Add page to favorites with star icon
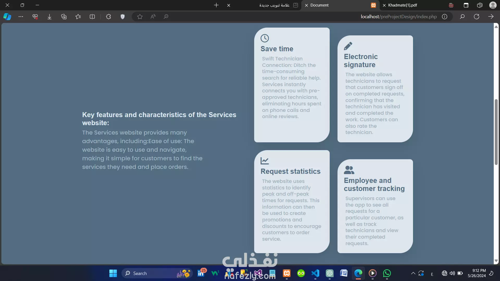Screen dimensions: 500x281 140,17
